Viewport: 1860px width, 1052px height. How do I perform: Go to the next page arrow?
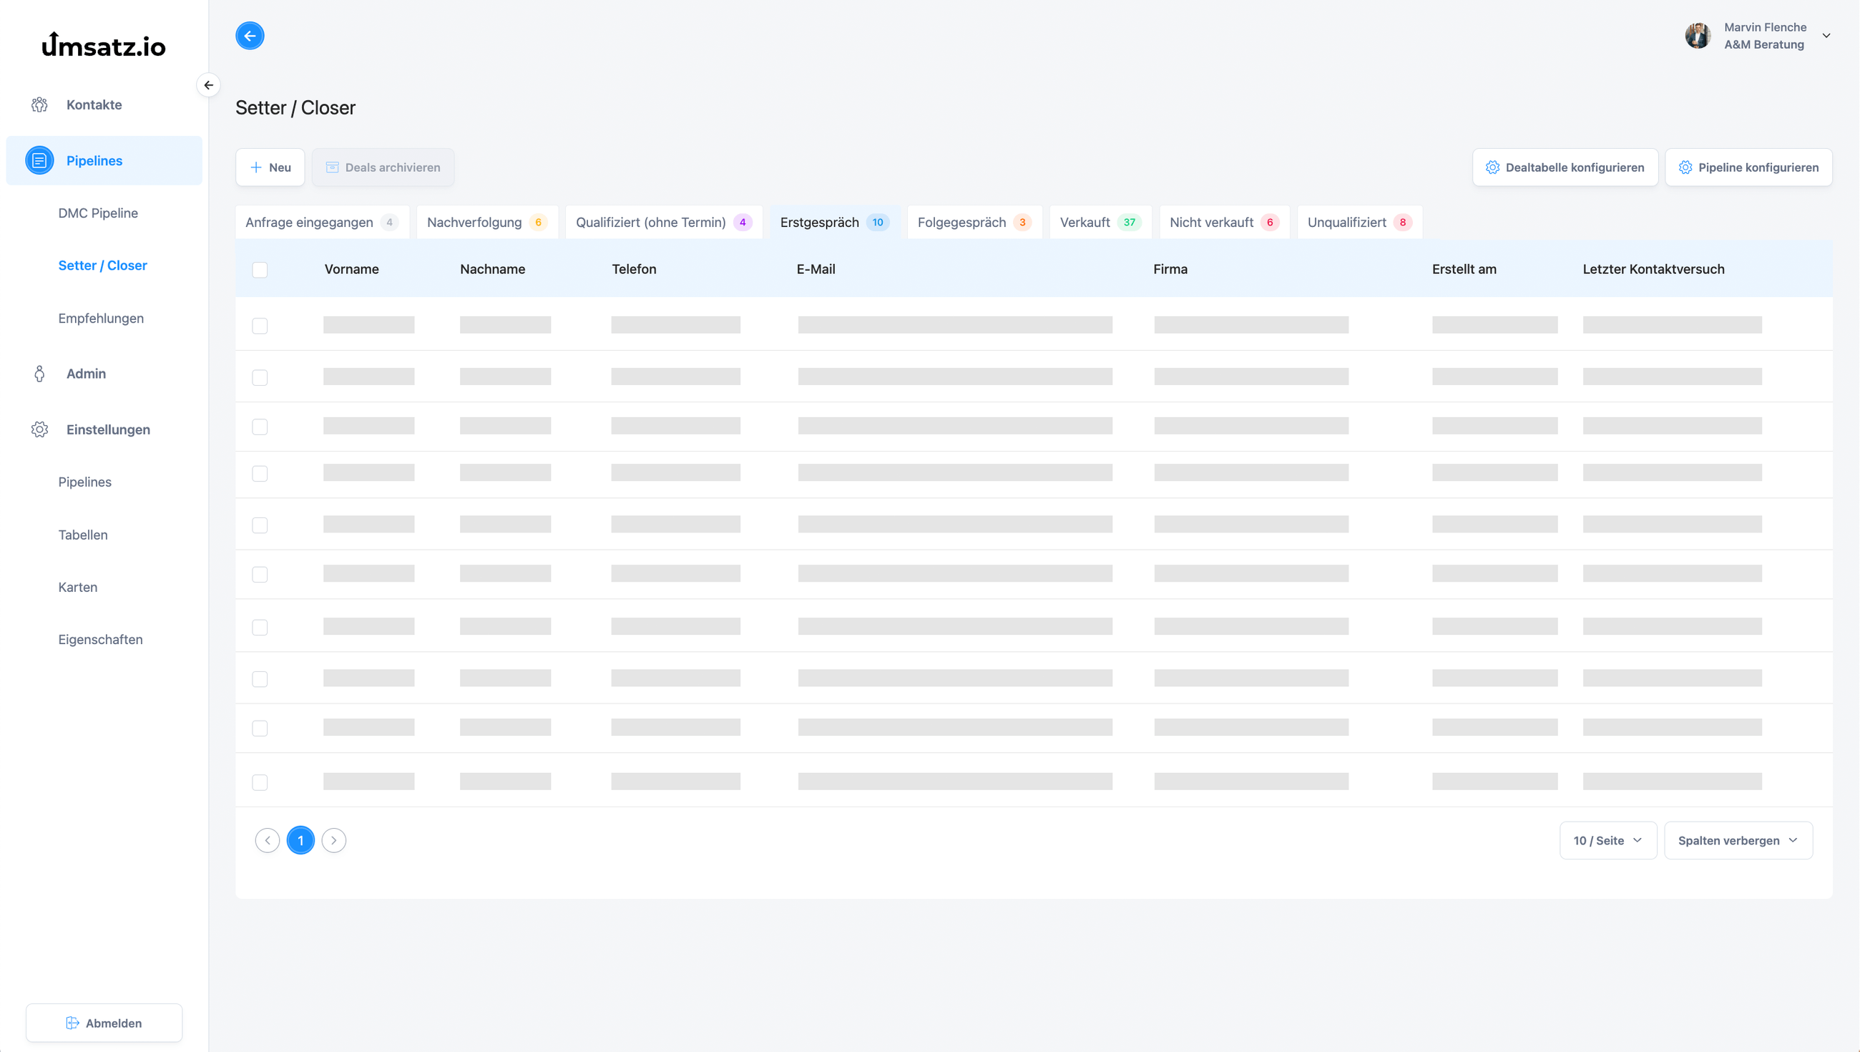click(x=333, y=840)
